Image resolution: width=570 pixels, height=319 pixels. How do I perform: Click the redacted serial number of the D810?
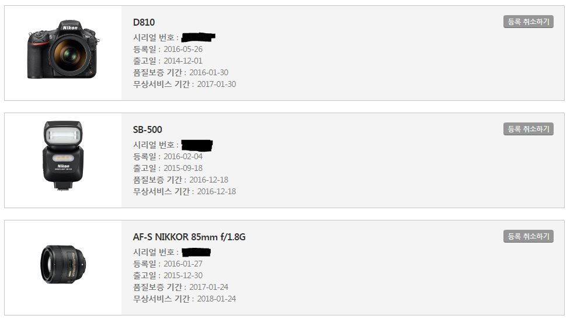[198, 37]
